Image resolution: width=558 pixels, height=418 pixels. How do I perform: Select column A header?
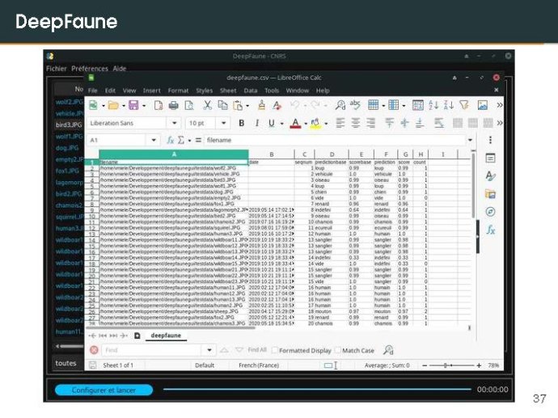click(x=174, y=154)
